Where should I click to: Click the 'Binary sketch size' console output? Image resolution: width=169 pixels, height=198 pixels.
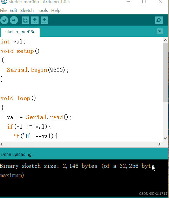click(77, 166)
